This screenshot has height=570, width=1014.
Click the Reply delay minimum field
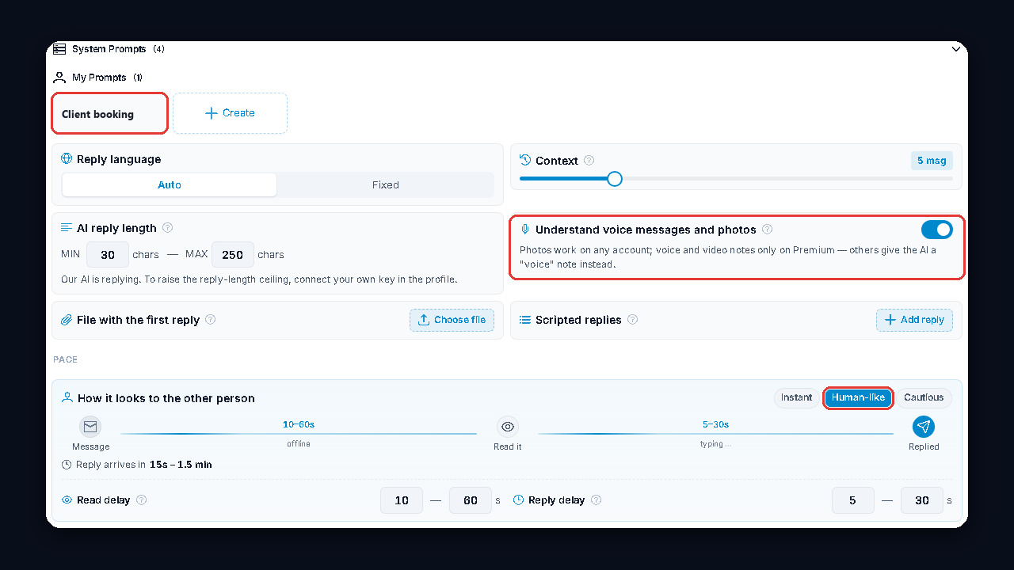853,500
